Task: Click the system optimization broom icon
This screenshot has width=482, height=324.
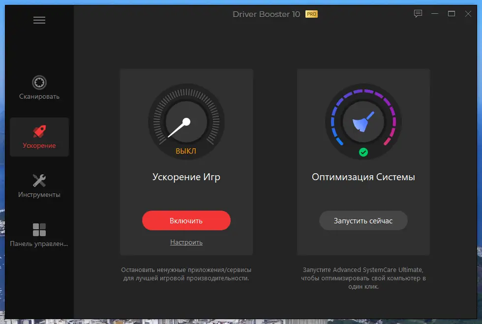Action: (x=363, y=122)
